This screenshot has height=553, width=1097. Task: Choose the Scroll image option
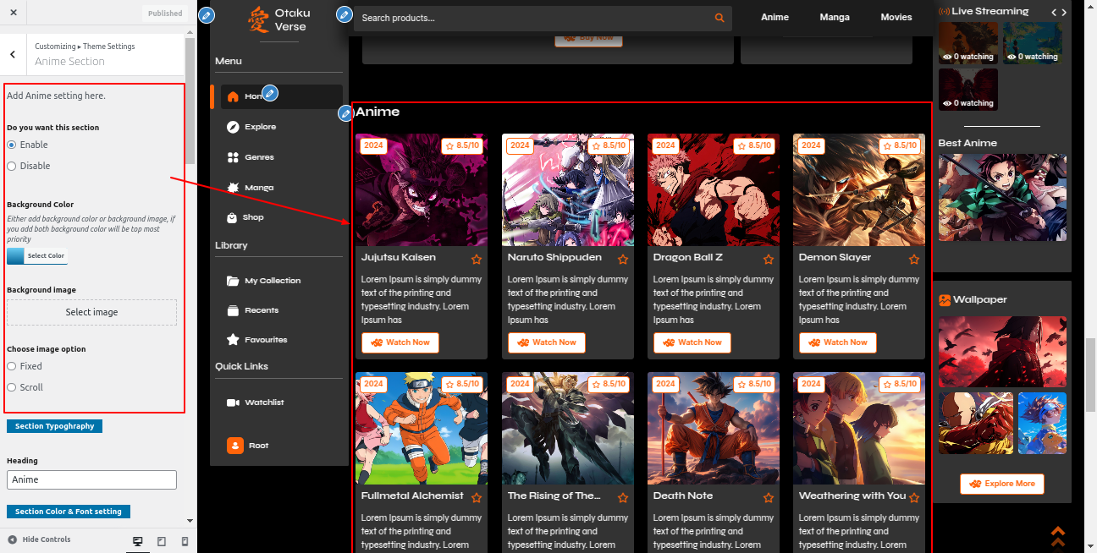tap(12, 387)
